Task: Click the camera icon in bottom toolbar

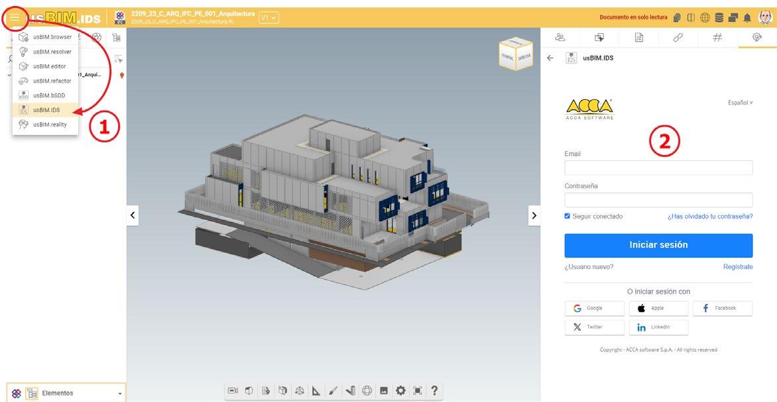Action: (233, 391)
